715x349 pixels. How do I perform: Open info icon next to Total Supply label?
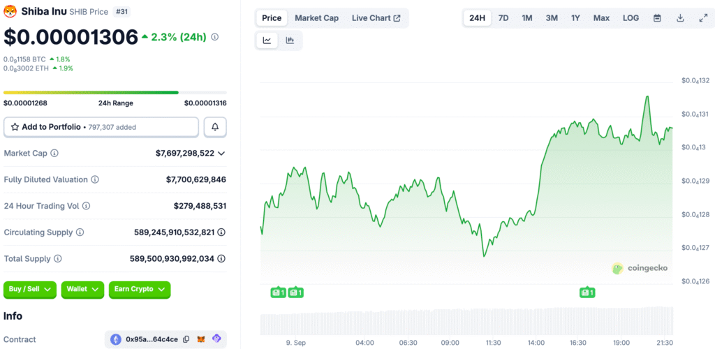pyautogui.click(x=58, y=259)
